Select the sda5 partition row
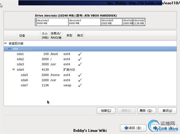 click(x=90, y=75)
